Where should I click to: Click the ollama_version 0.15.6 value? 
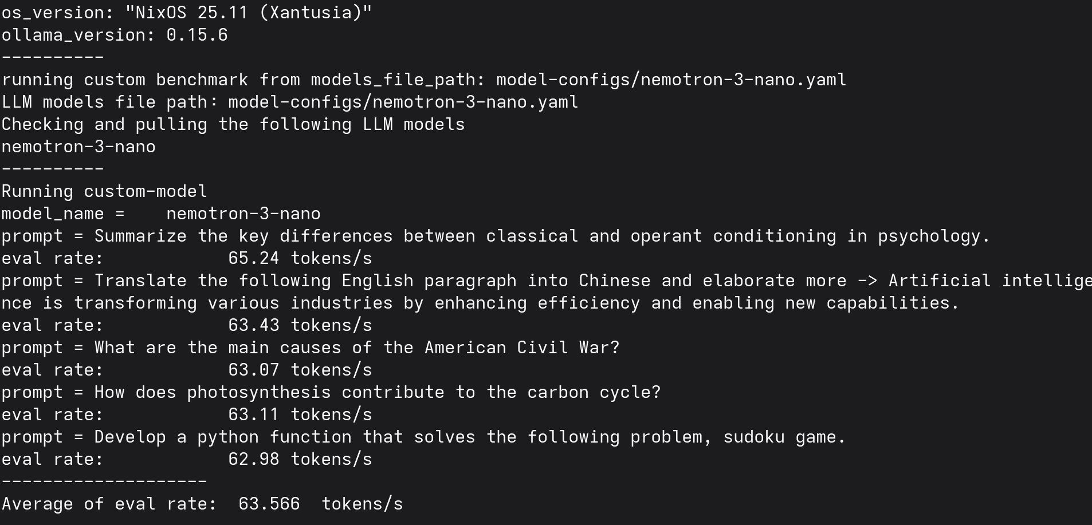pos(197,35)
